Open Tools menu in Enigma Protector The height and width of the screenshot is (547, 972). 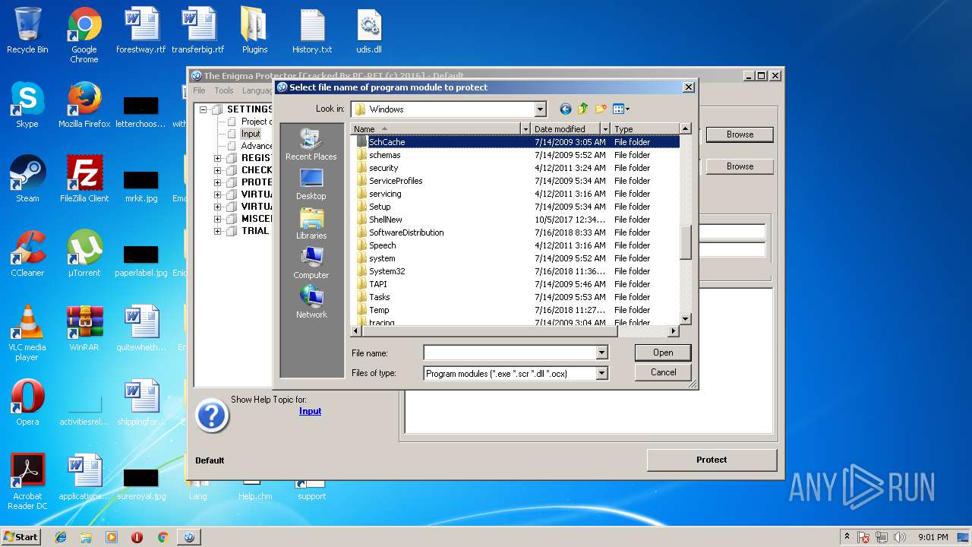(224, 90)
